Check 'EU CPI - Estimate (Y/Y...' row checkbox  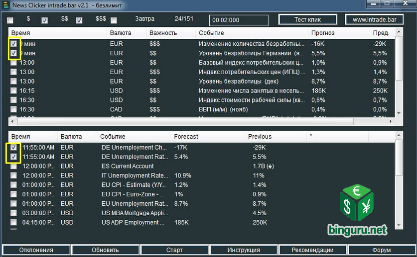point(13,185)
